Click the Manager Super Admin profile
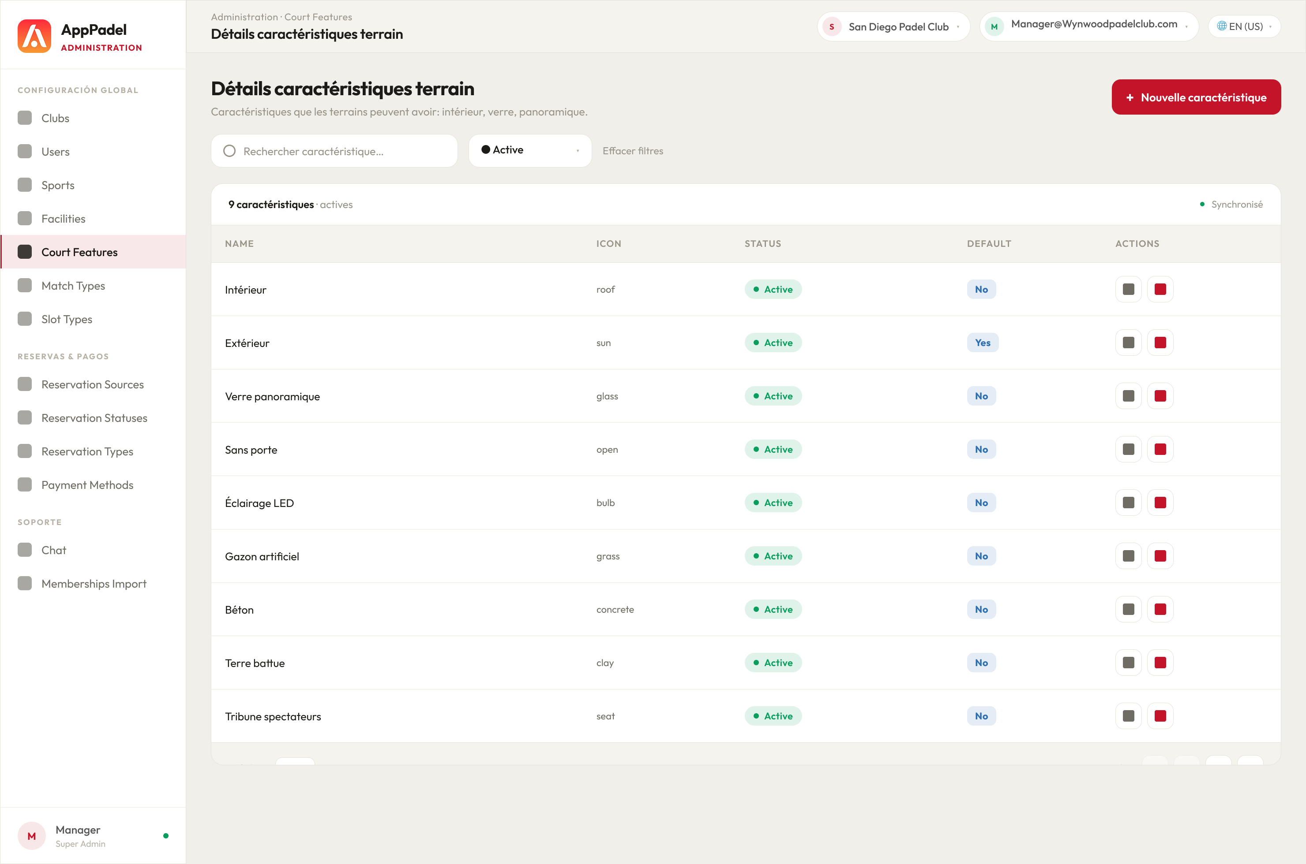Image resolution: width=1306 pixels, height=864 pixels. click(x=93, y=836)
